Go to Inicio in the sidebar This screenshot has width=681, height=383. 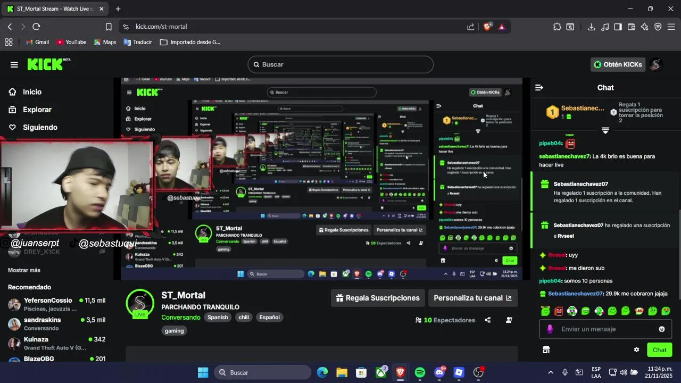click(32, 92)
